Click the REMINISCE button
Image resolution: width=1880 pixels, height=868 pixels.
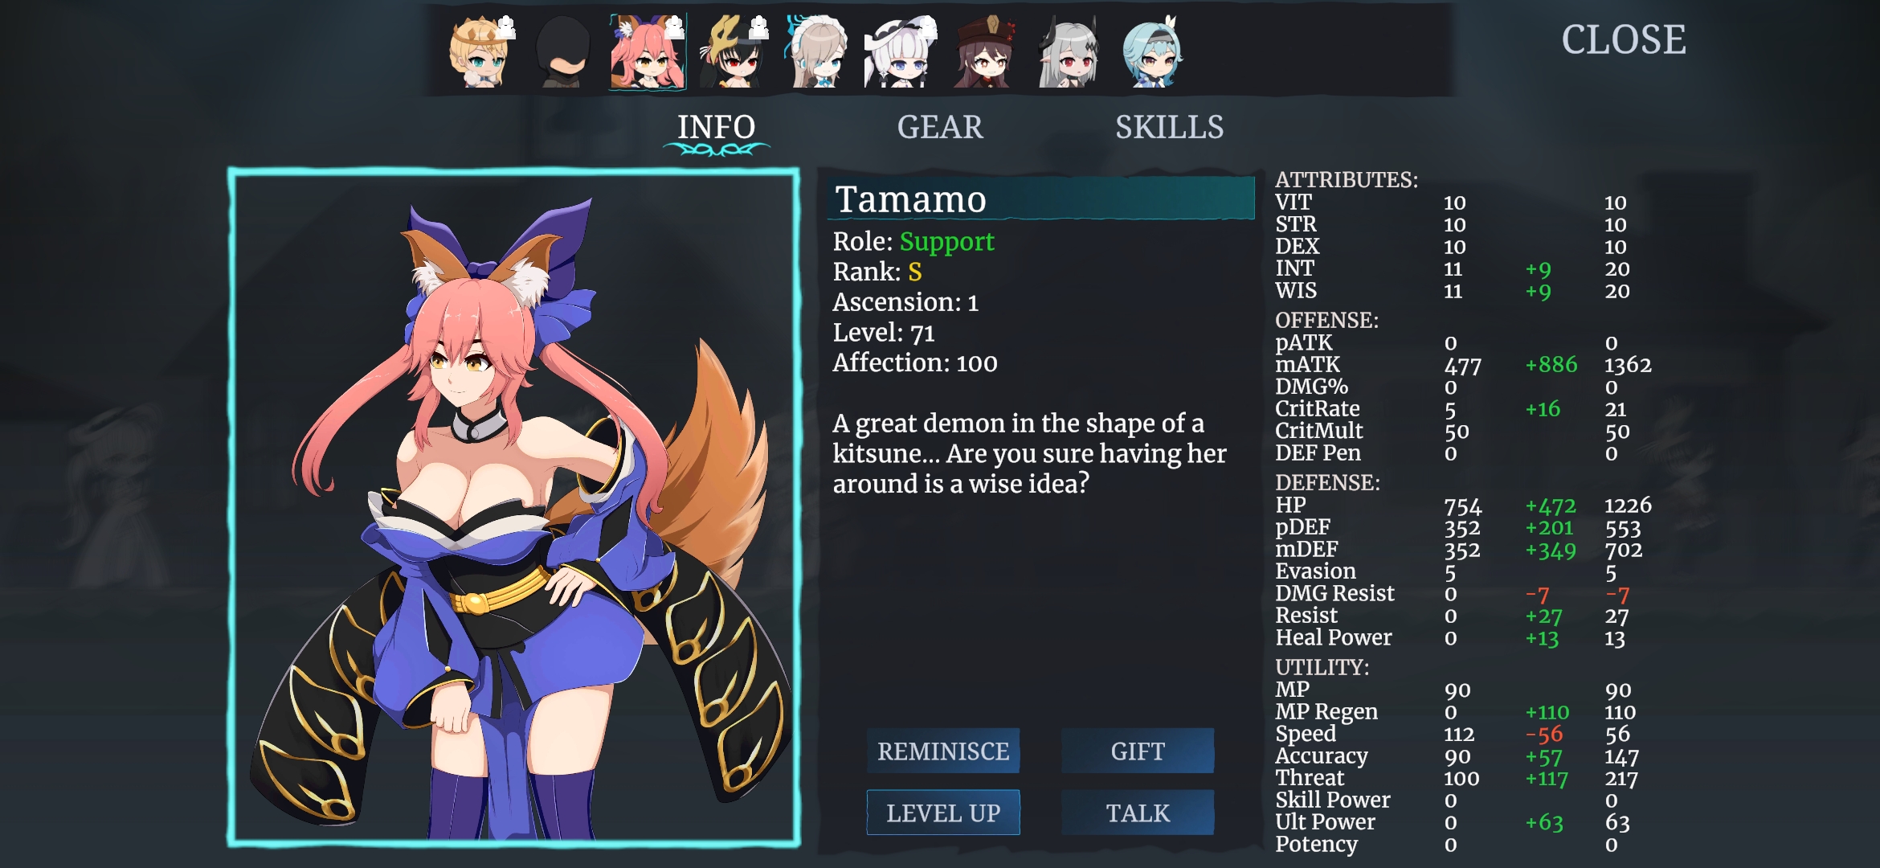[x=943, y=751]
